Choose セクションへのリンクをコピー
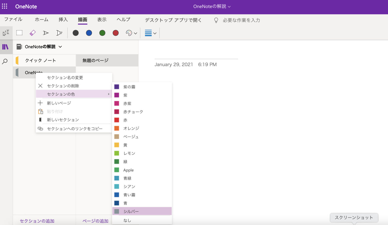 (74, 129)
